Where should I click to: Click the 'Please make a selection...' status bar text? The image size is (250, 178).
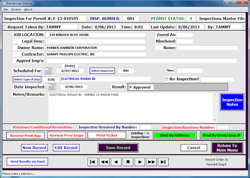pyautogui.click(x=18, y=173)
